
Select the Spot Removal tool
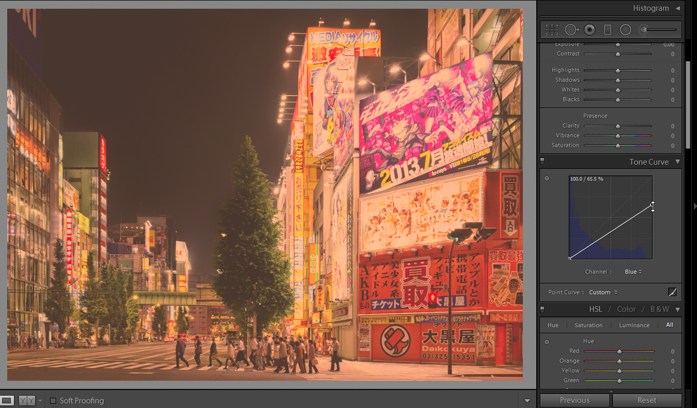[572, 30]
